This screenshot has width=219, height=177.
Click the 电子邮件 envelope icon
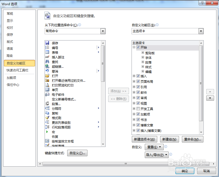[x=47, y=94]
